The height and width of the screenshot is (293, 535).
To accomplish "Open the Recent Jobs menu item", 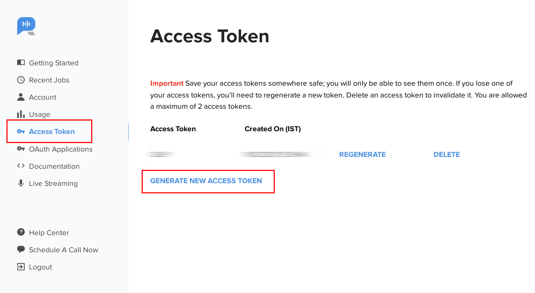I will click(x=49, y=80).
